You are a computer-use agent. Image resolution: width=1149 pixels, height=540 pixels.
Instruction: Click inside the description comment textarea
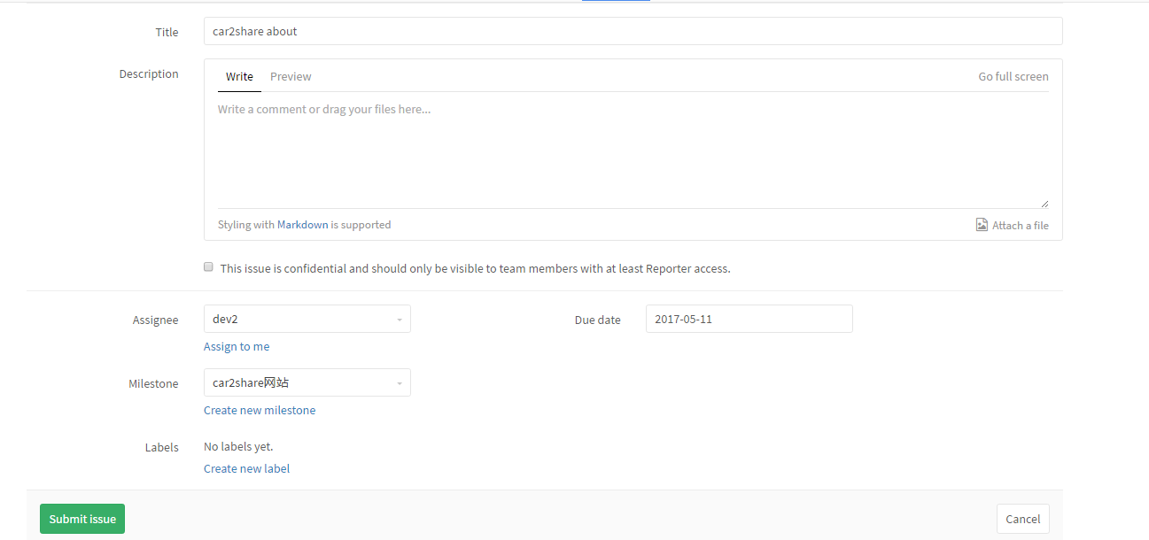633,150
